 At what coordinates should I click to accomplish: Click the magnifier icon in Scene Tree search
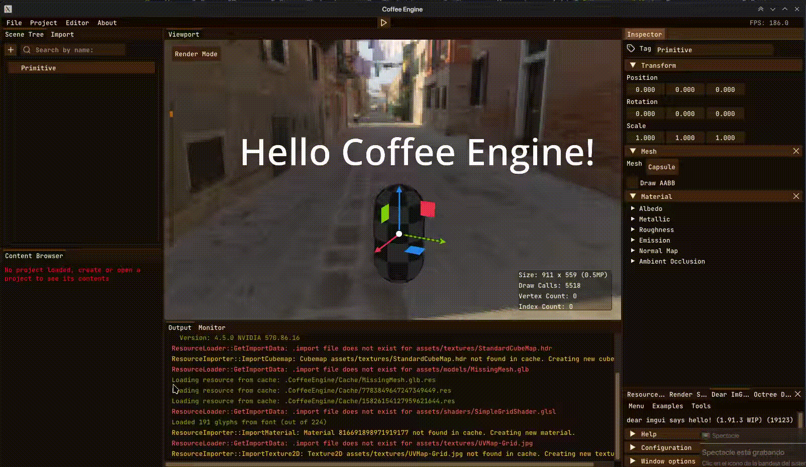tap(27, 50)
